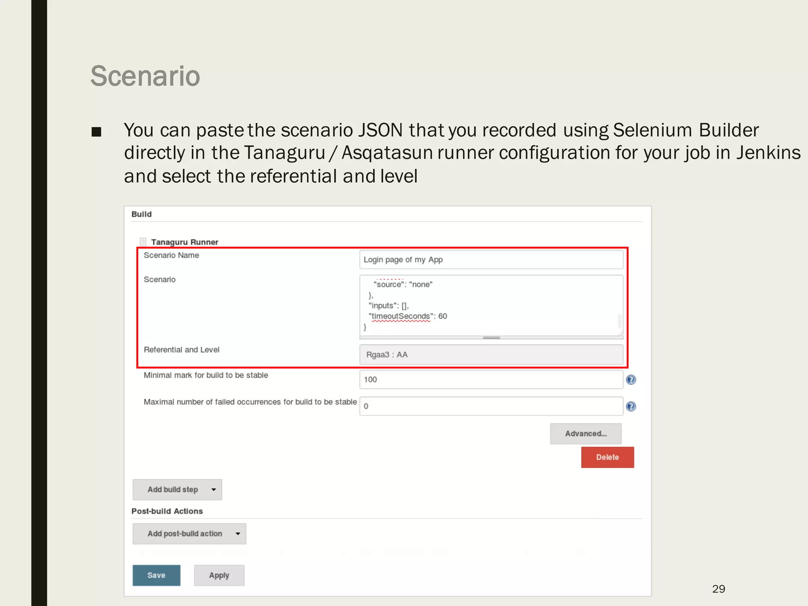This screenshot has width=808, height=606.
Task: Click help icon for Minimal mark field
Action: 631,380
